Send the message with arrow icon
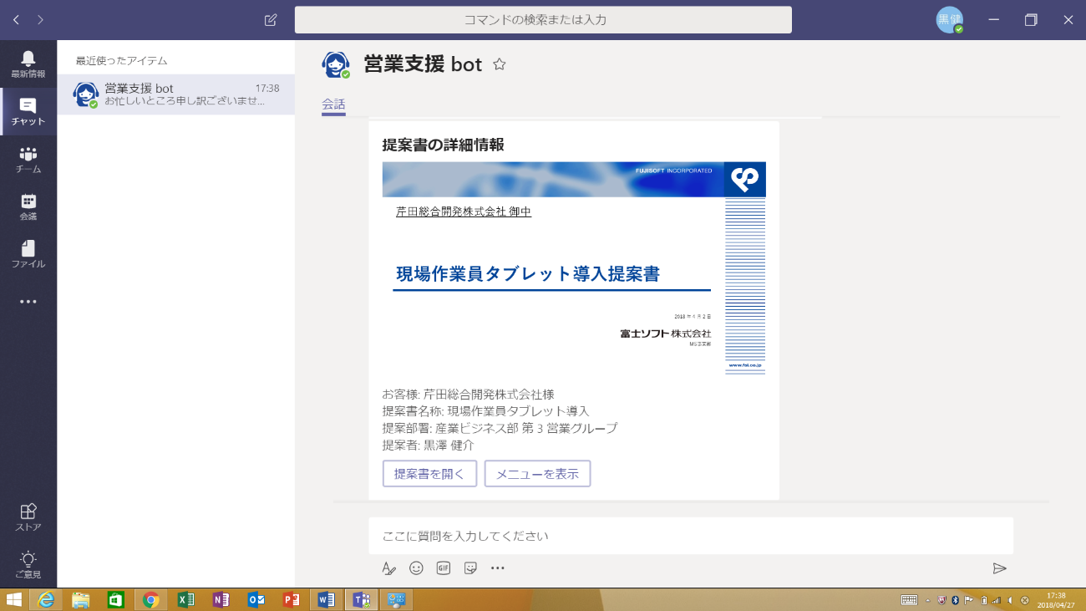The width and height of the screenshot is (1086, 611). click(999, 568)
